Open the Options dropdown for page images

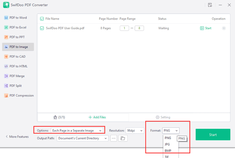pyautogui.click(x=77, y=130)
